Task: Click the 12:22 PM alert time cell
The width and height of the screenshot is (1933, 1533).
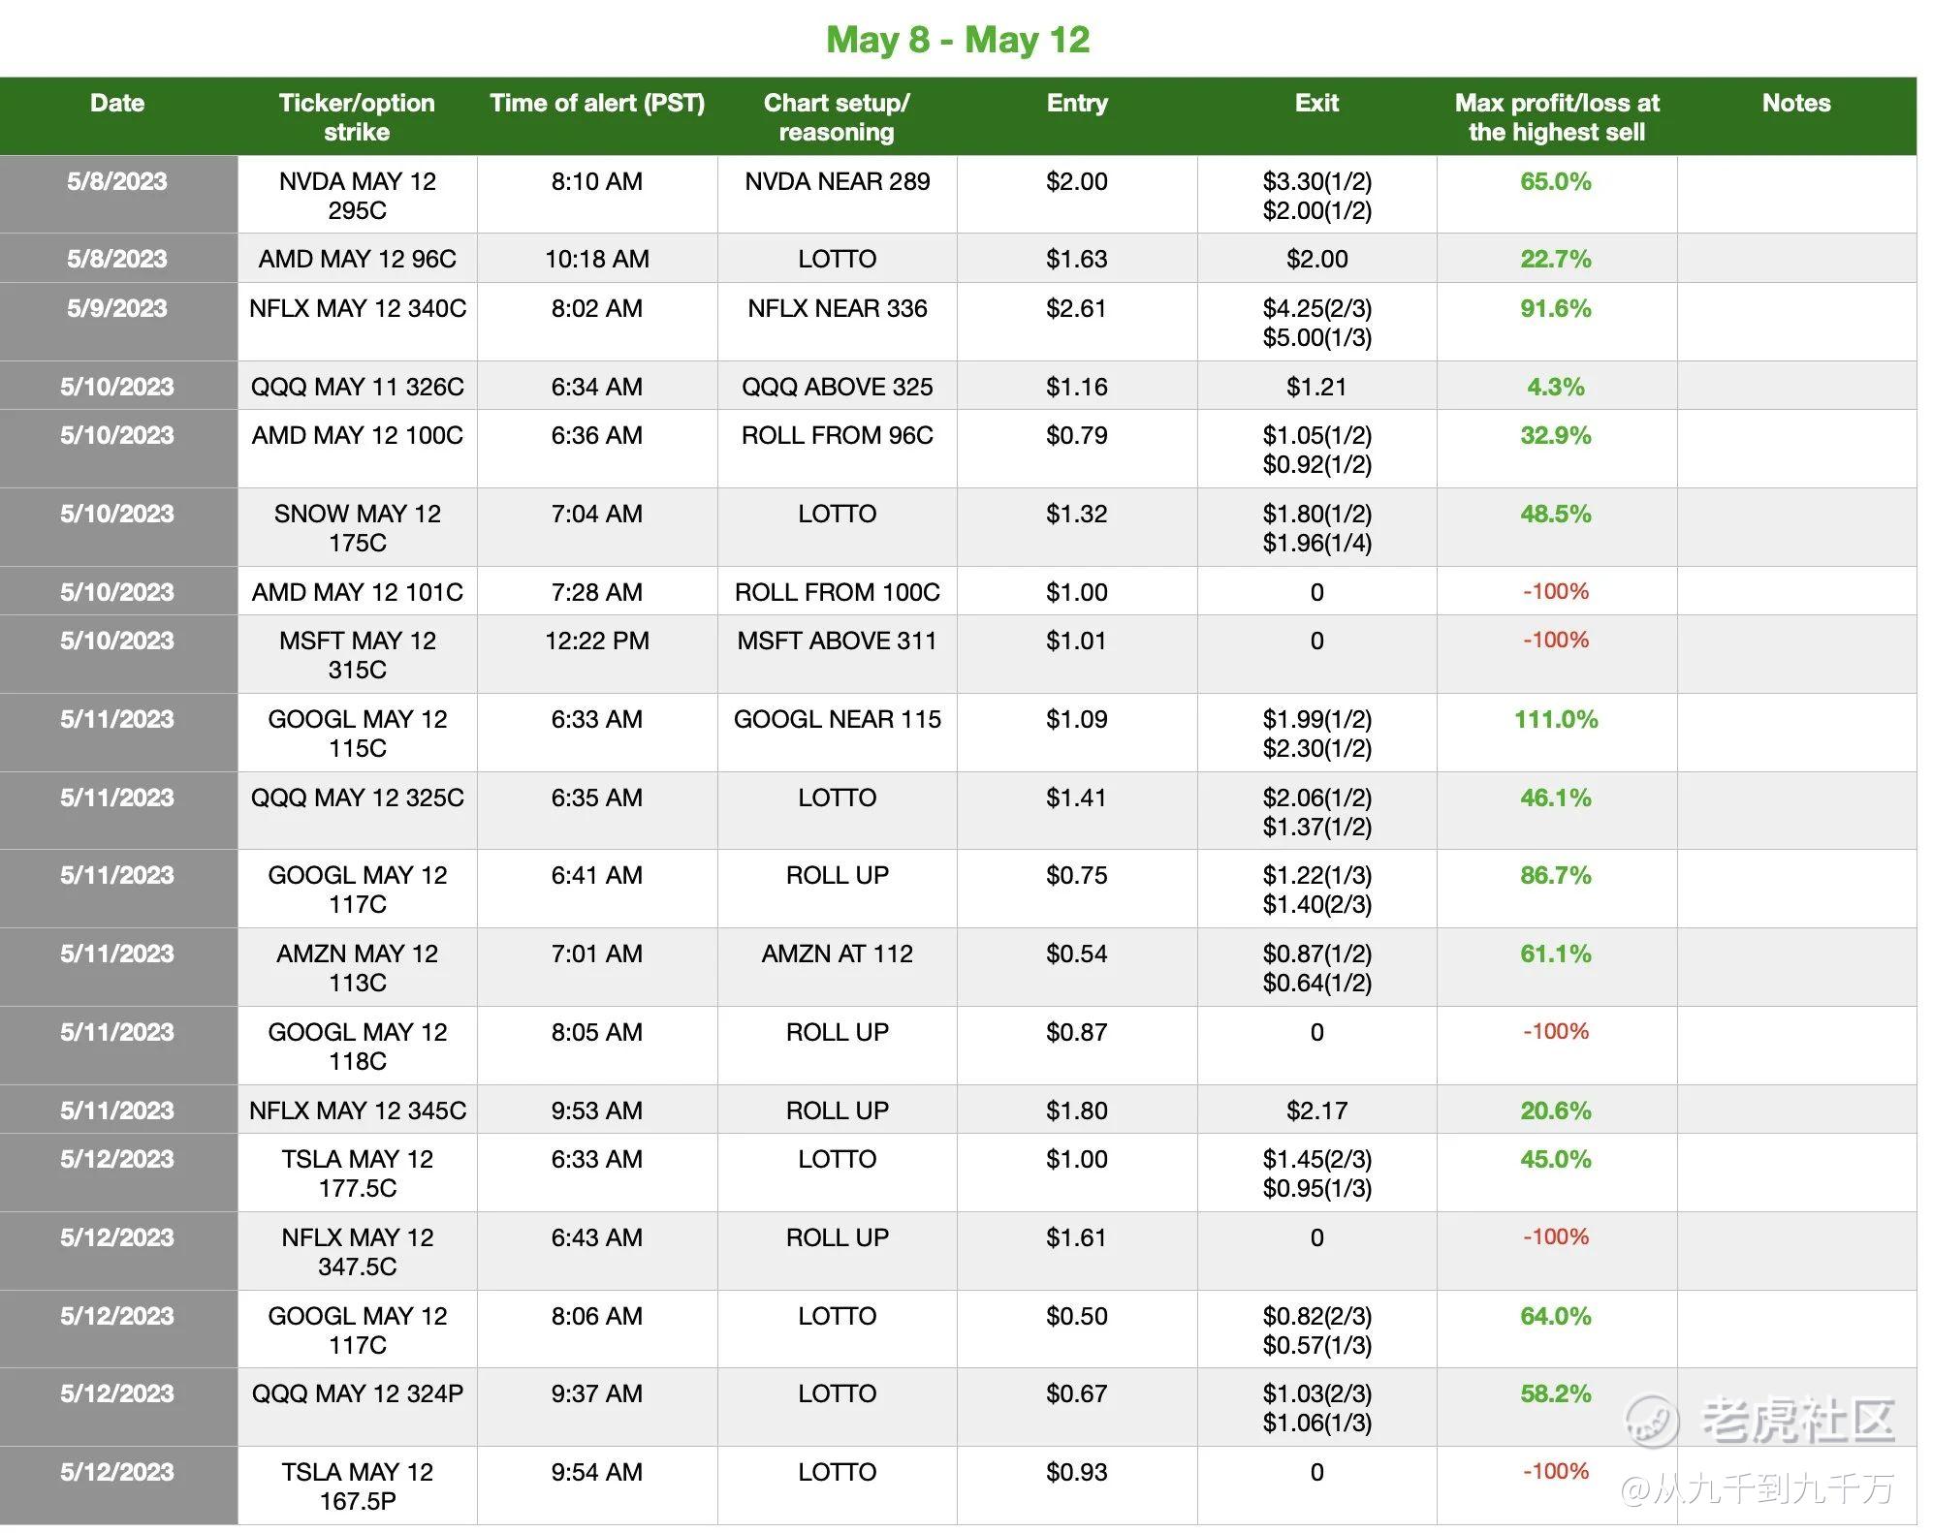Action: click(597, 641)
